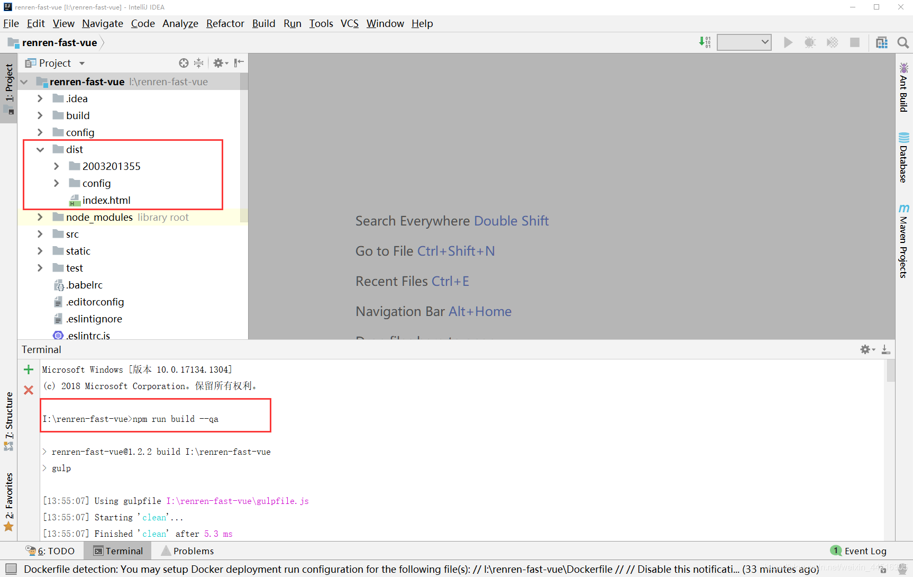The width and height of the screenshot is (913, 577).
Task: Open the Tools menu
Action: 321,23
